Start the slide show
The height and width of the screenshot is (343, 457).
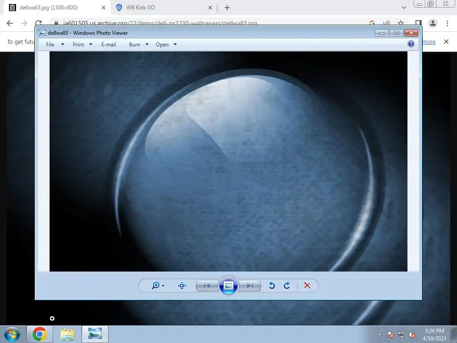pyautogui.click(x=228, y=285)
